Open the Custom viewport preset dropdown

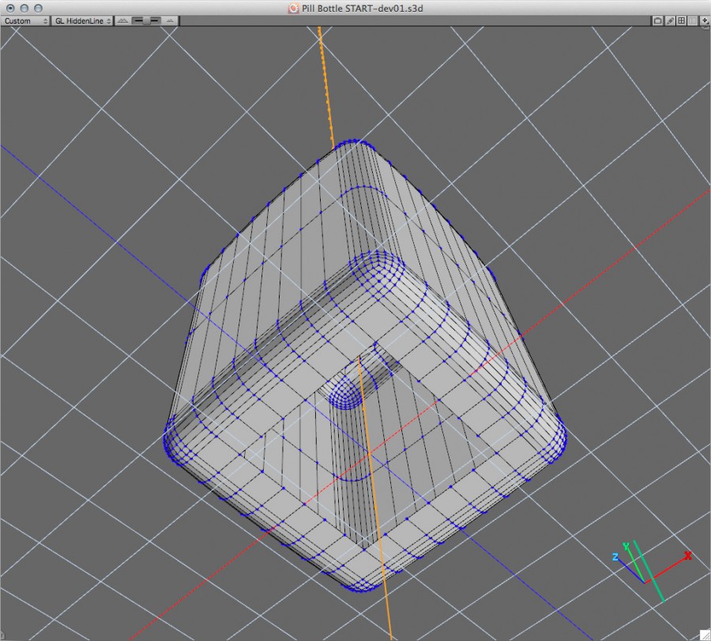click(24, 21)
